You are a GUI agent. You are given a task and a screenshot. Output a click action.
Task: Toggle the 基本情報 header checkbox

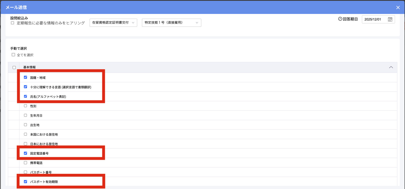[14, 68]
